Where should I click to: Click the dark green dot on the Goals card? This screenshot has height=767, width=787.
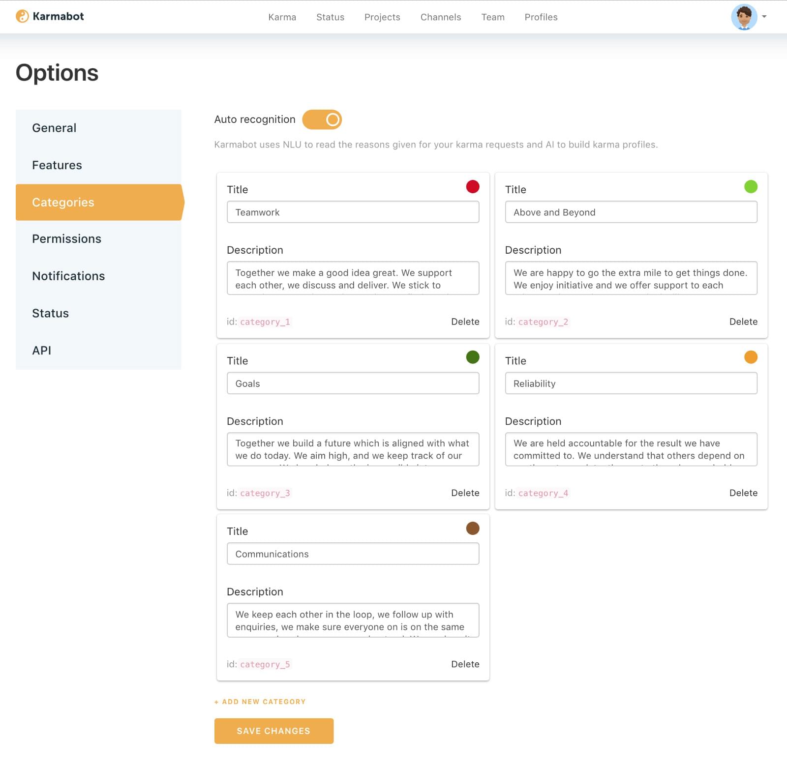(x=473, y=357)
